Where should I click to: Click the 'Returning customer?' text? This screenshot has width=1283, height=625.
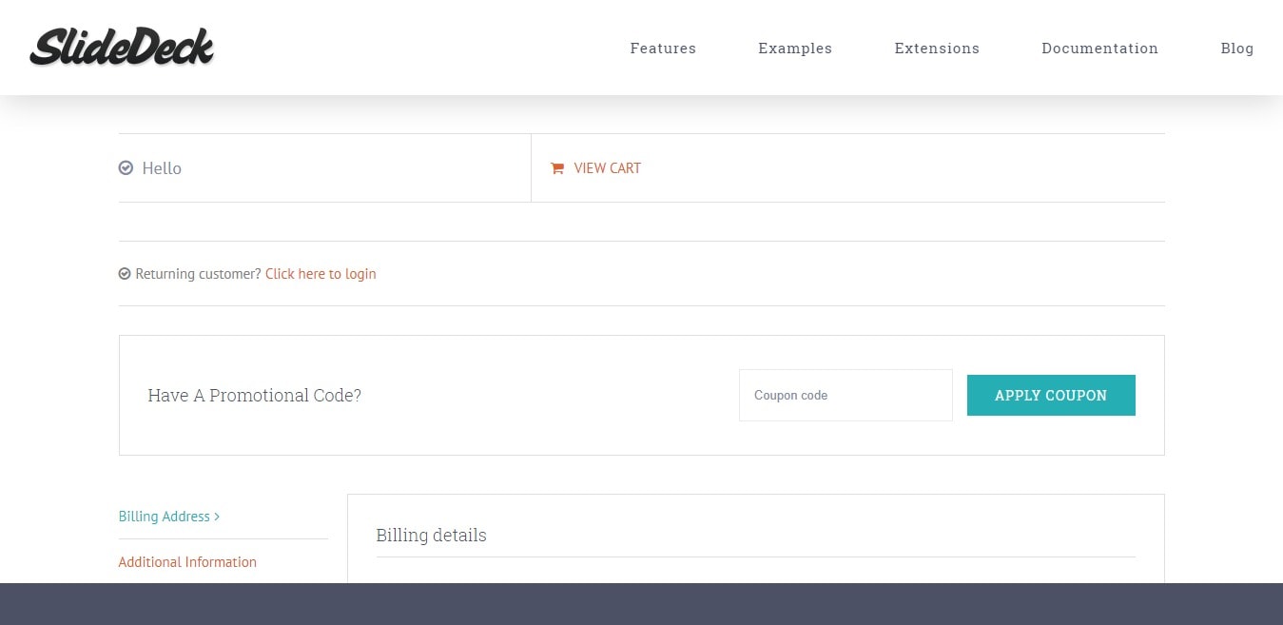pos(198,274)
